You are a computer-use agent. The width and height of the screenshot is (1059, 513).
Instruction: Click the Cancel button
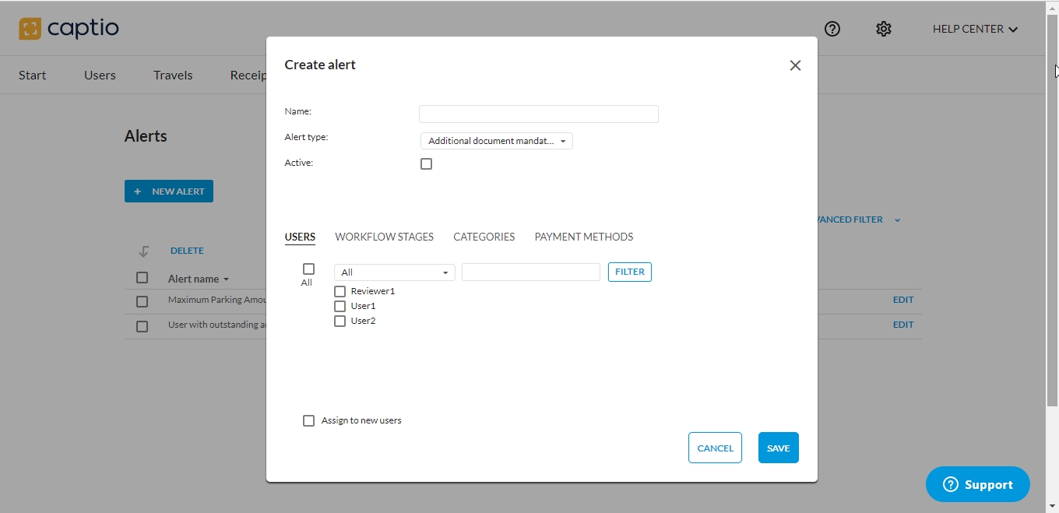point(715,448)
